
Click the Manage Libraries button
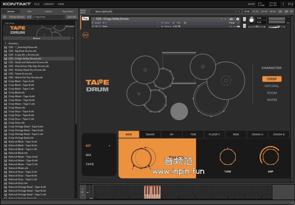(x=17, y=17)
